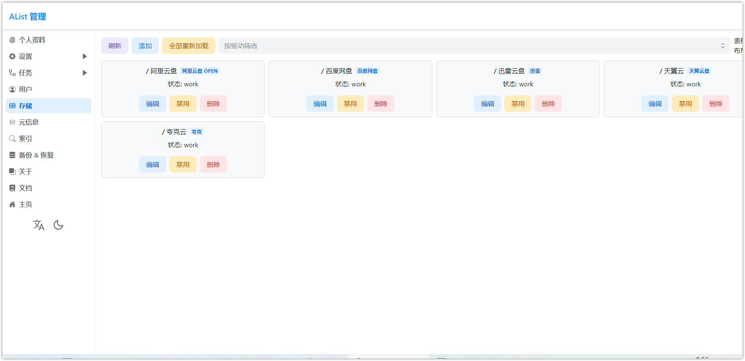Select 存储 in the sidebar
Viewport: 745px width, 361px height.
49,106
